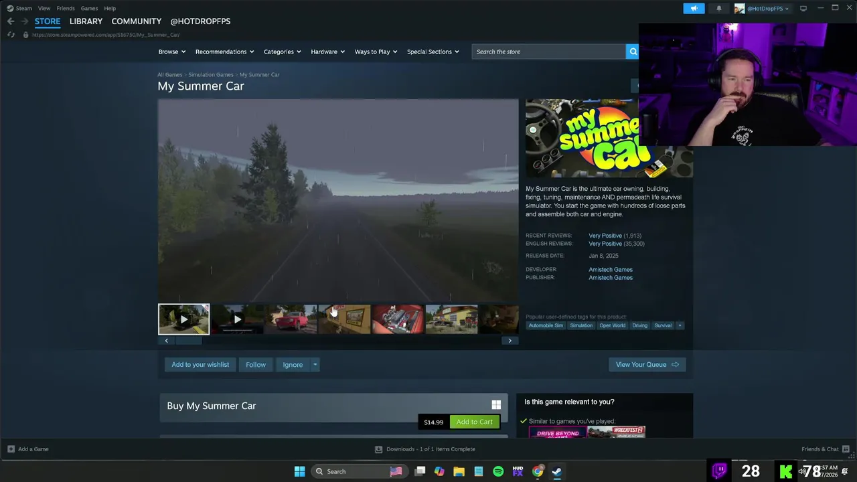Expand the Hardware dropdown

(x=327, y=52)
